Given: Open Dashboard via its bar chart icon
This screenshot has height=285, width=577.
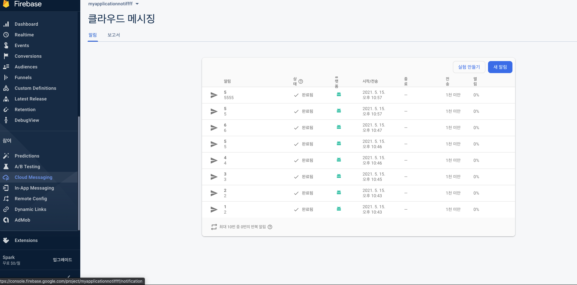Looking at the screenshot, I should coord(6,24).
